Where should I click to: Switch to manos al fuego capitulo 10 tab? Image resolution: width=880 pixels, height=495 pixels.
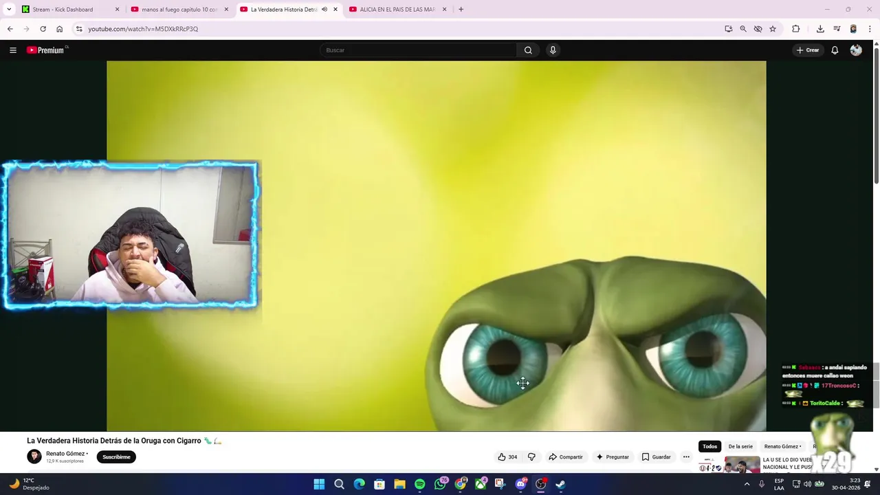[x=179, y=10]
